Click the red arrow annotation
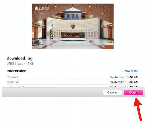The width and height of the screenshot is (147, 121). pyautogui.click(x=138, y=109)
